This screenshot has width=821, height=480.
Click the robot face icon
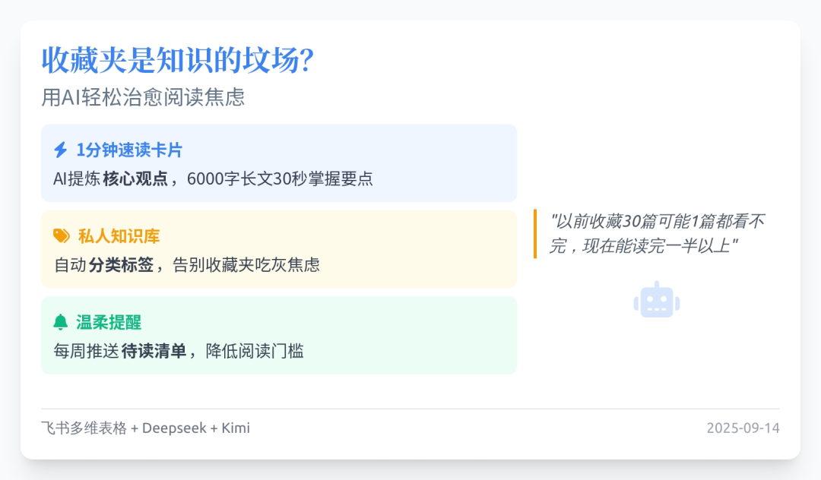tap(656, 300)
